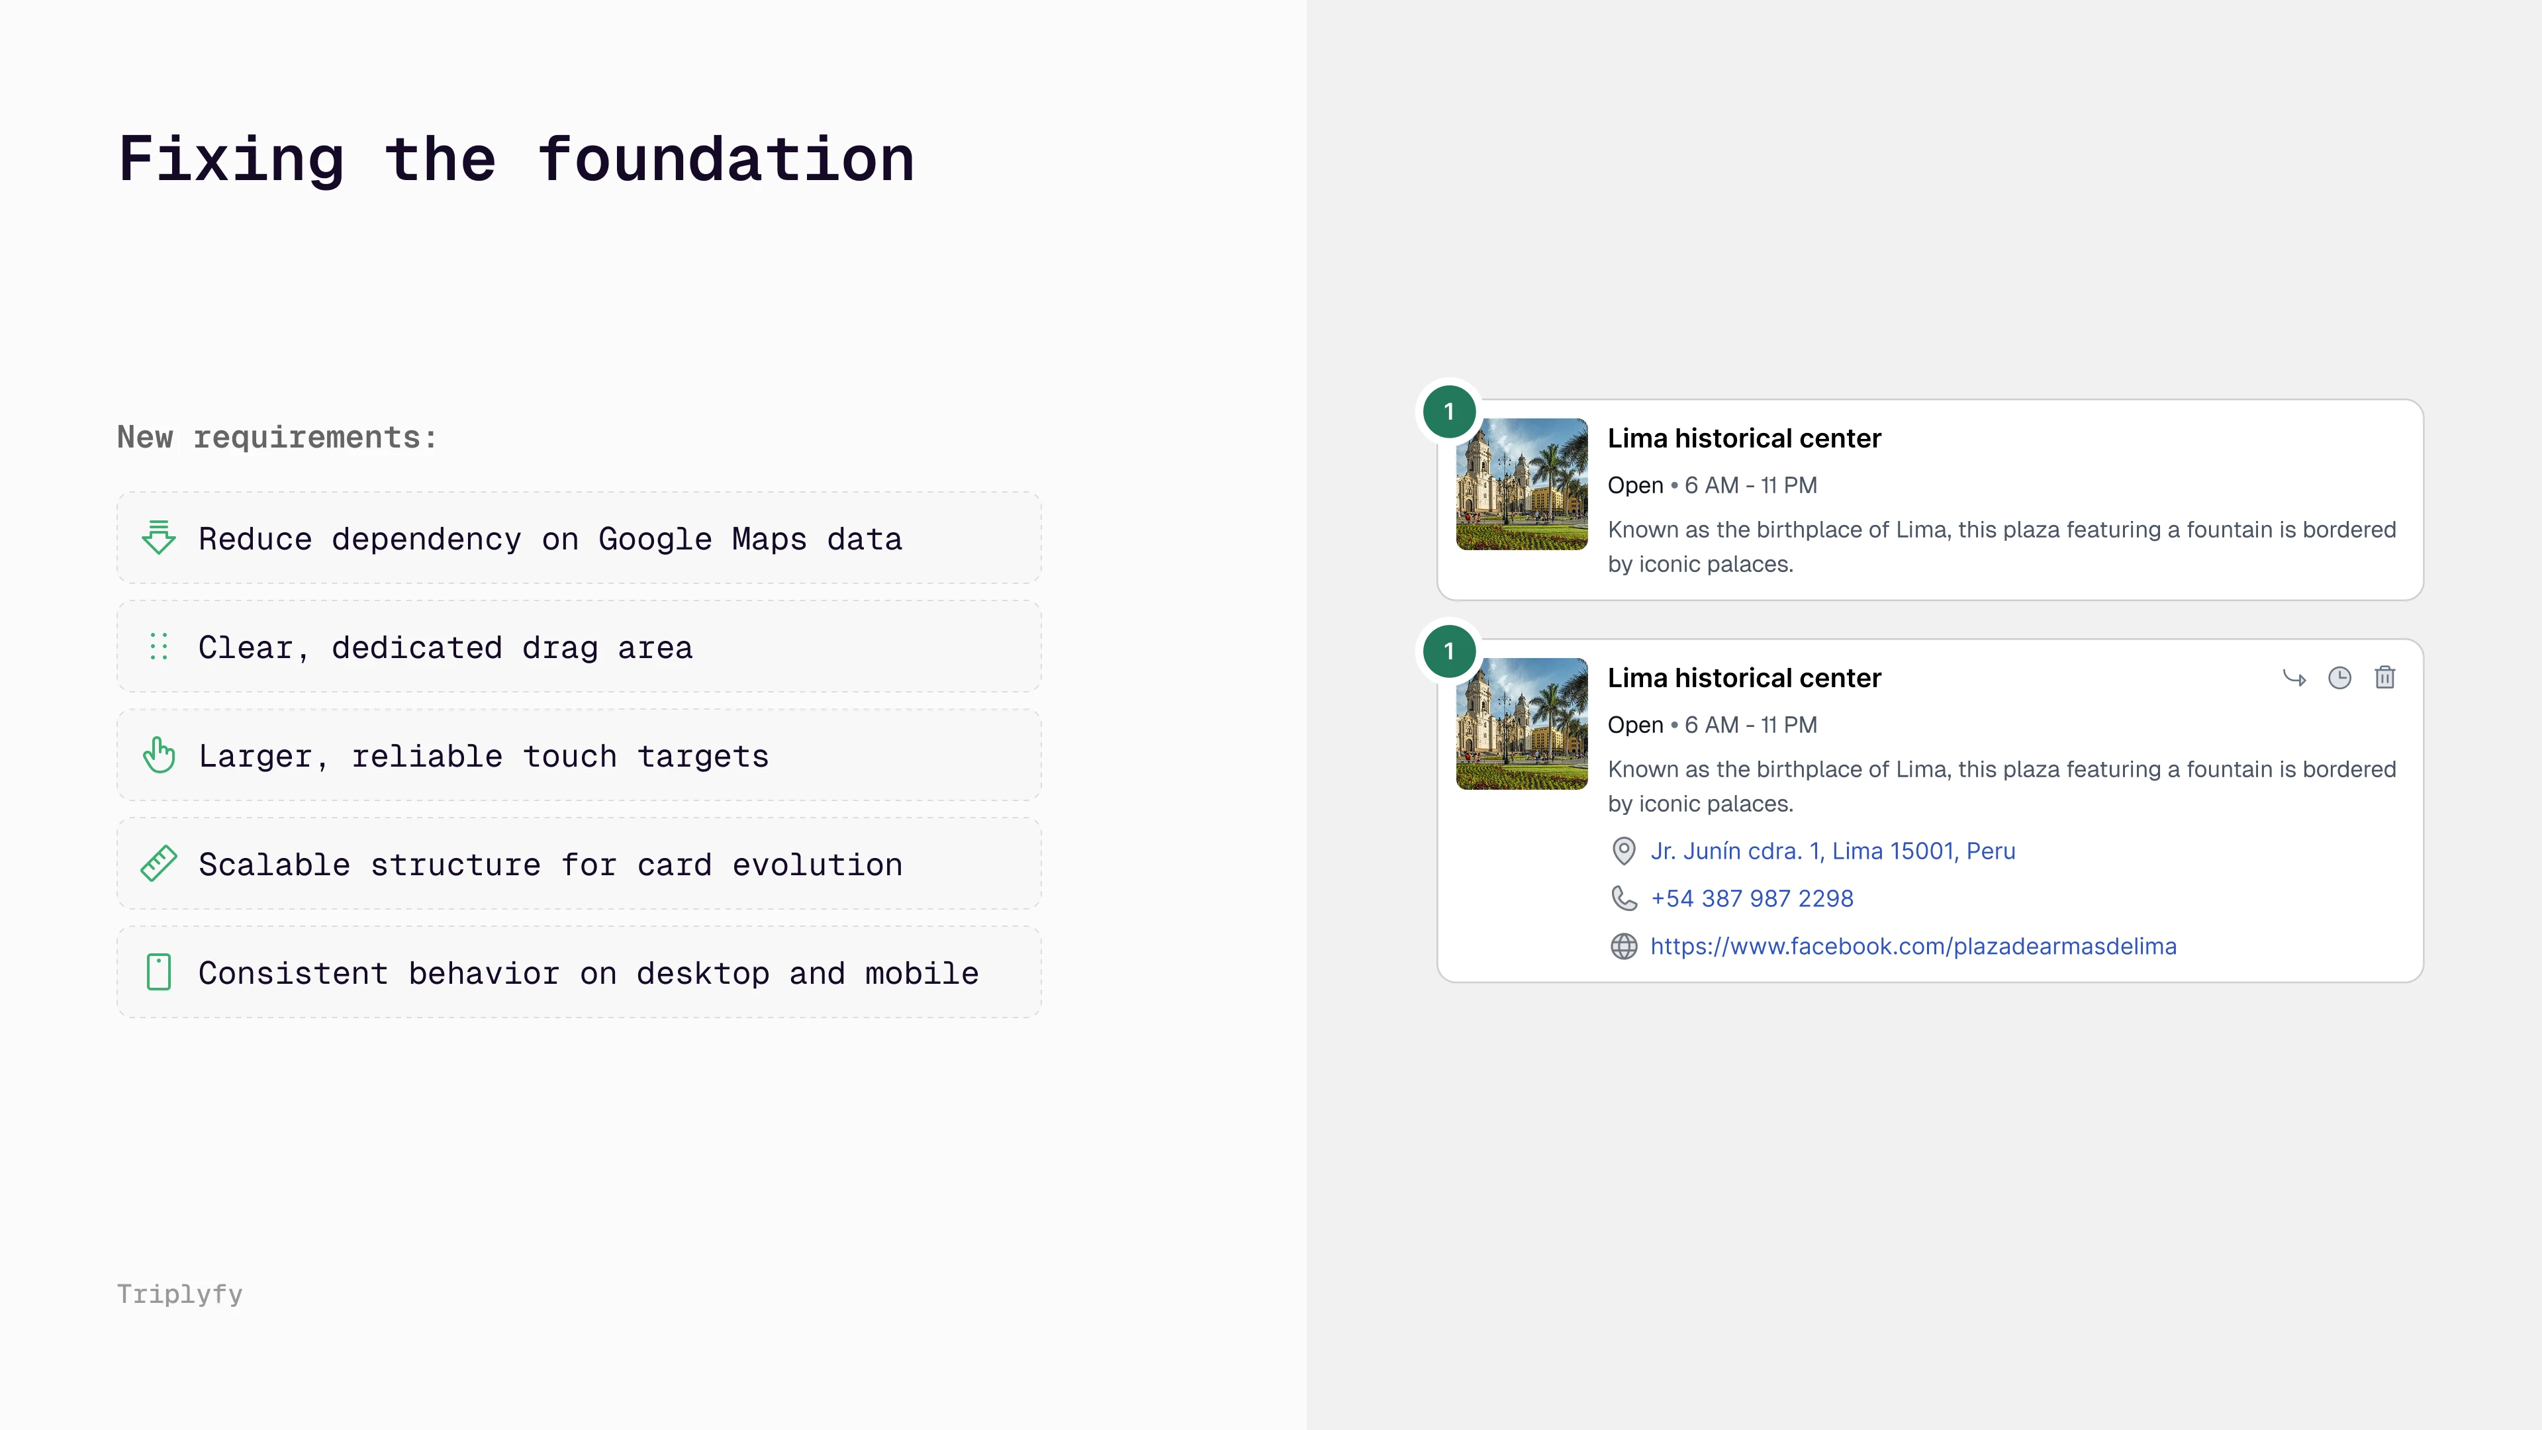Image resolution: width=2542 pixels, height=1430 pixels.
Task: Click the green mobile phone icon
Action: (159, 972)
